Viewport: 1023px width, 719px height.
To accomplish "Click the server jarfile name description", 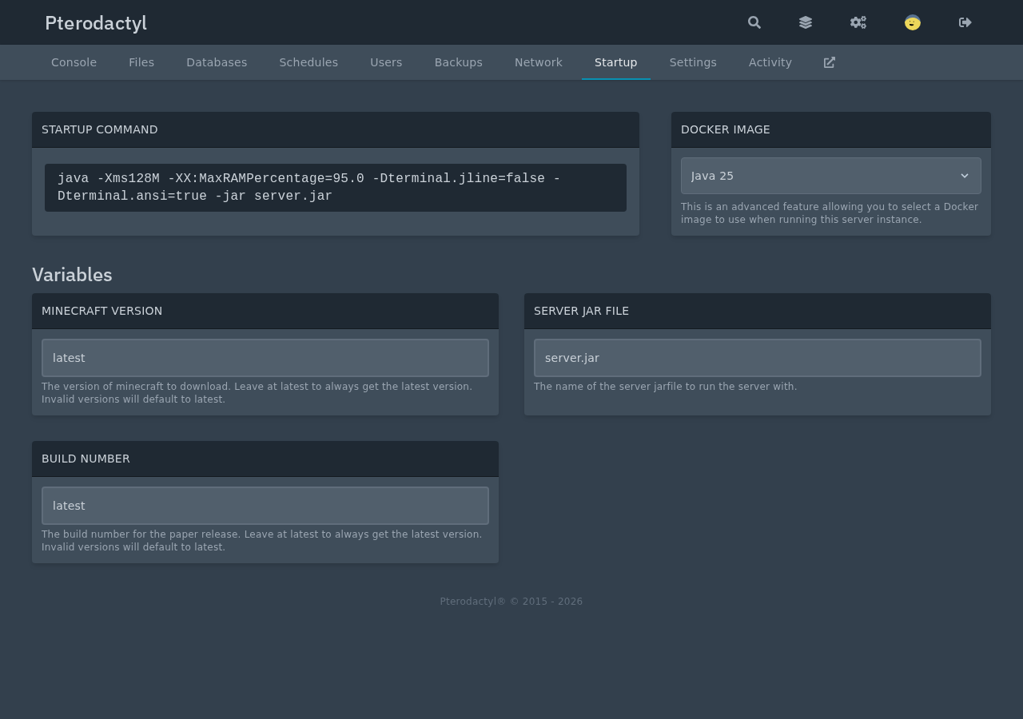I will tap(666, 387).
